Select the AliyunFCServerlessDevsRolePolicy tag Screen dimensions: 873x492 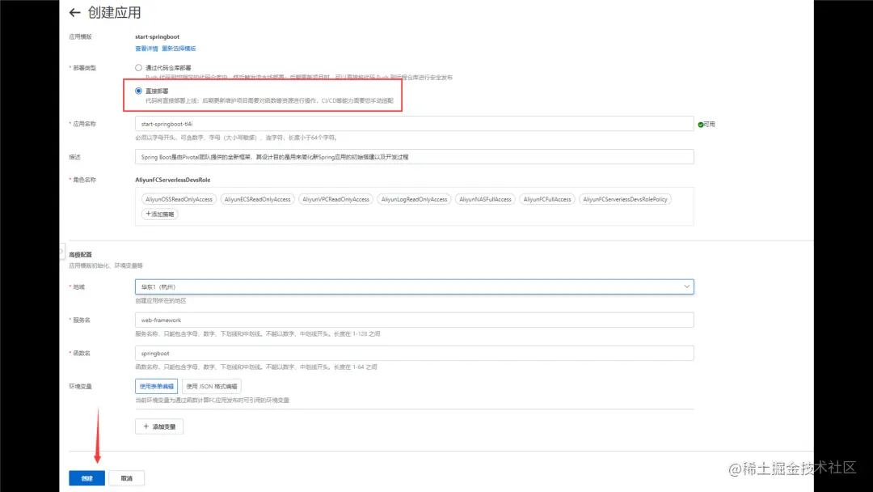point(625,199)
